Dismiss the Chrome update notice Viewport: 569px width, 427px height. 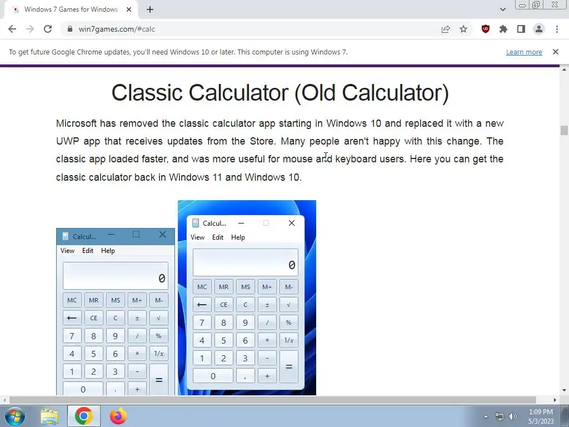(556, 52)
